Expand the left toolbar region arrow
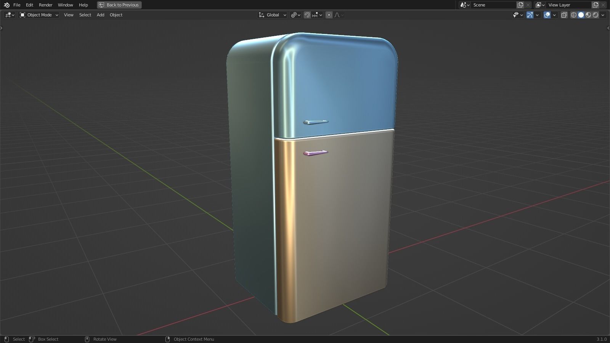 point(2,28)
